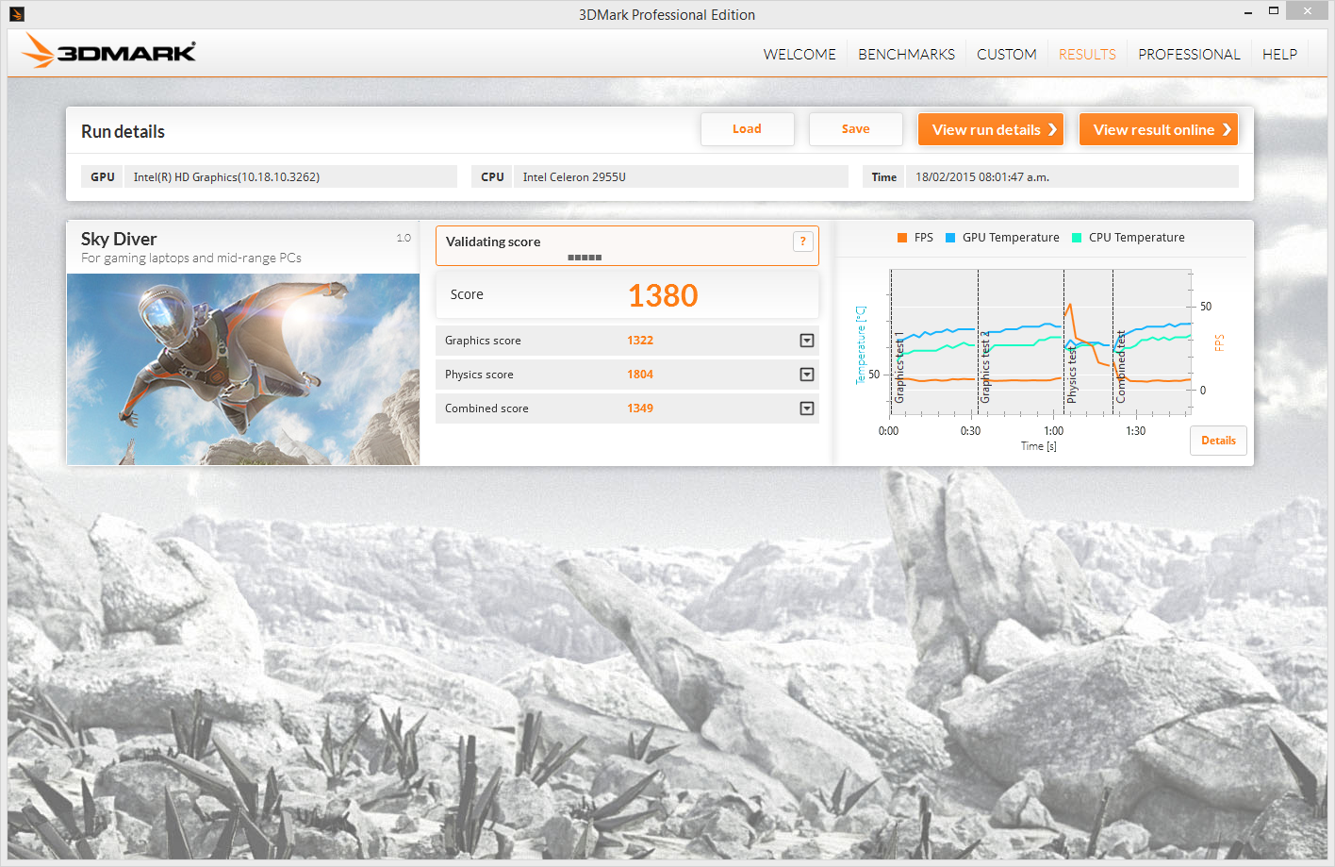Click the green CPU Temperature legend swatch
This screenshot has height=867, width=1335.
1077,238
